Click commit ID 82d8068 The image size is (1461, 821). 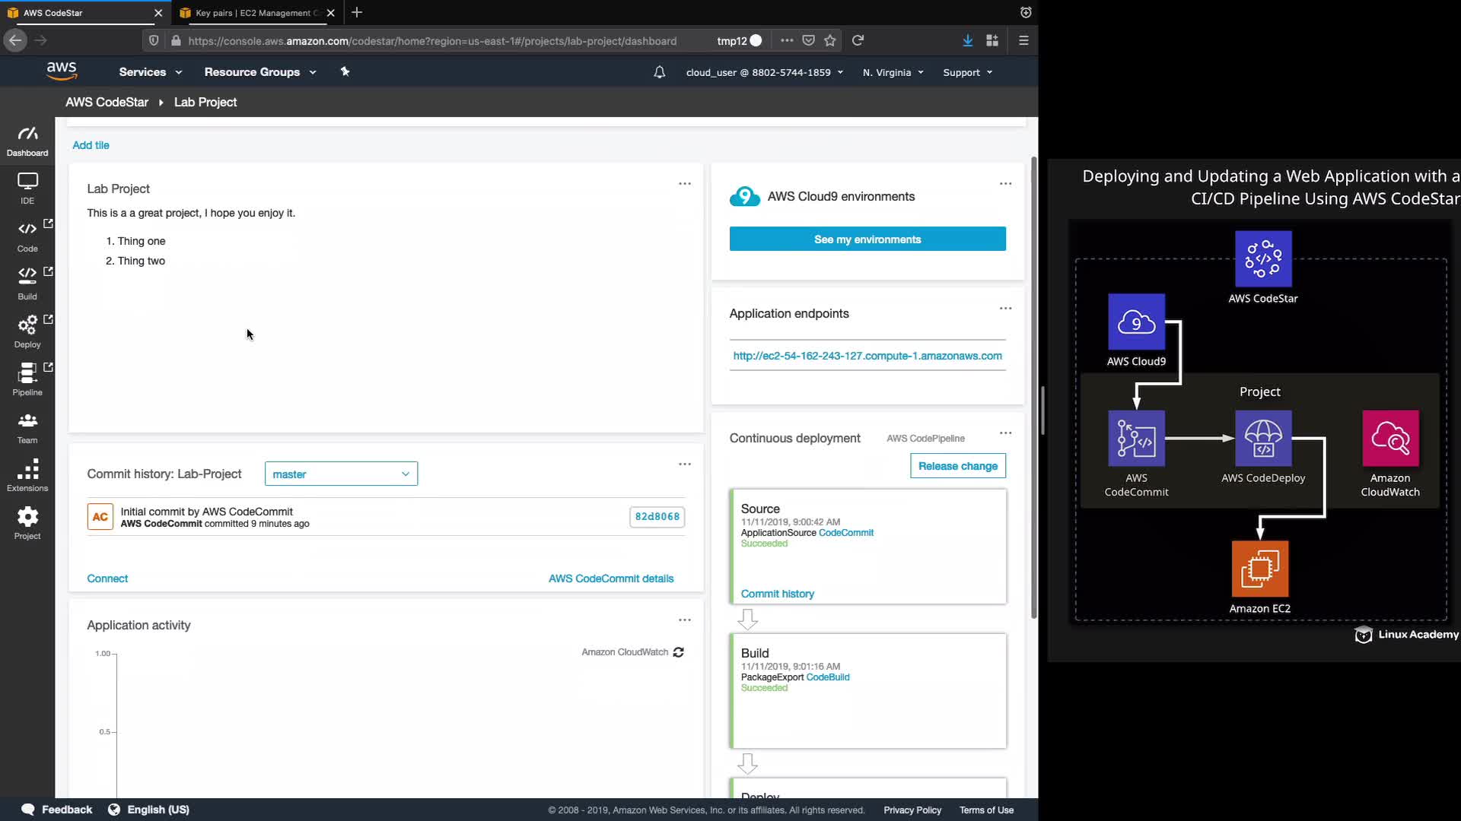[x=657, y=517]
